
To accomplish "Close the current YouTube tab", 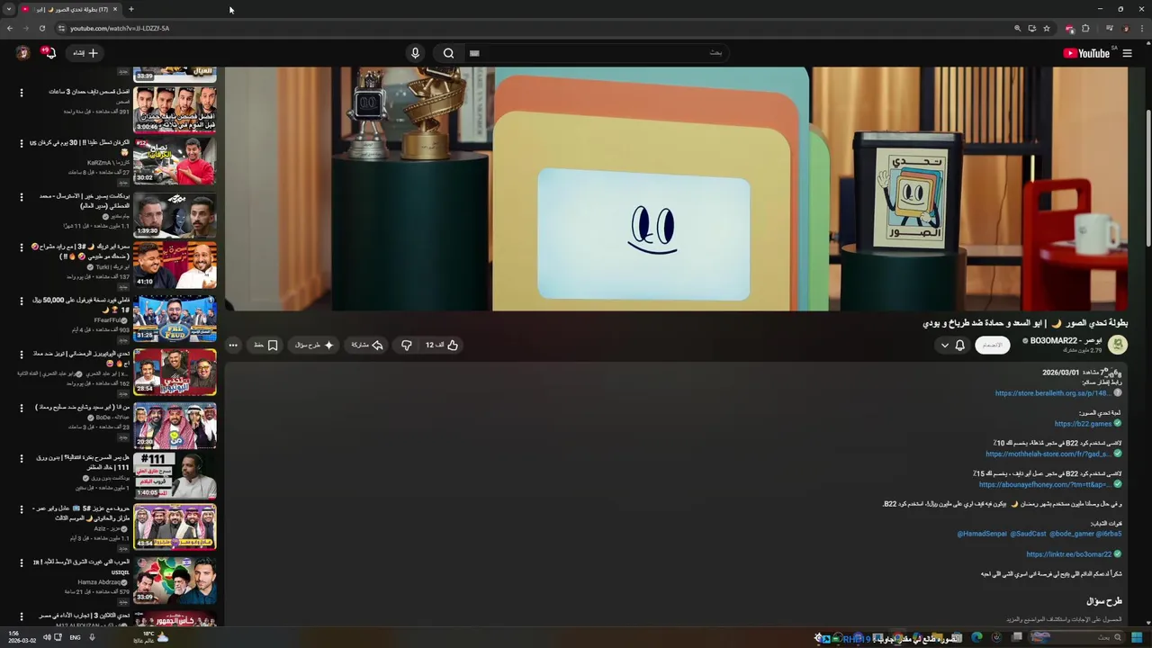I will 115,9.
